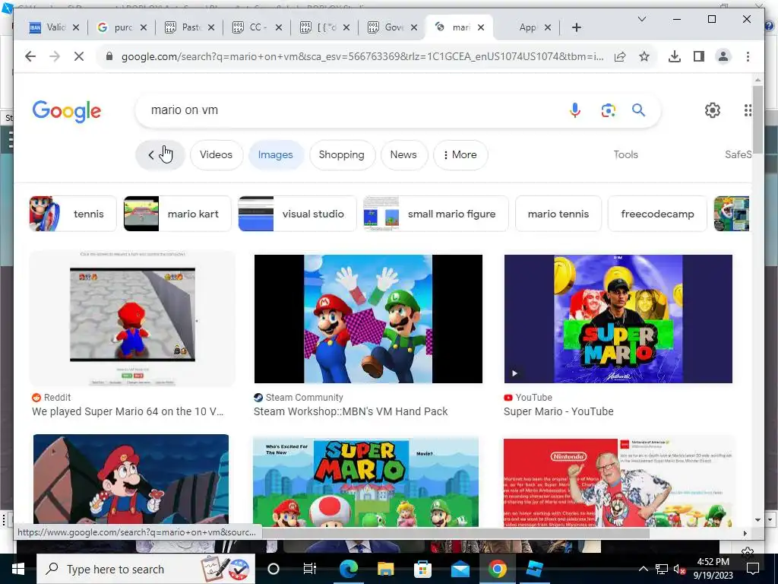Screen dimensions: 778x584
Task: Open the Chrome profile avatar
Action: tap(723, 56)
